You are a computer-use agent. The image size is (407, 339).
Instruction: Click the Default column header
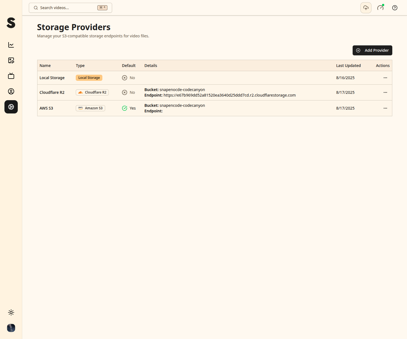coord(129,66)
